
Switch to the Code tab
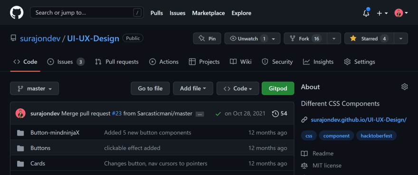[x=25, y=62]
